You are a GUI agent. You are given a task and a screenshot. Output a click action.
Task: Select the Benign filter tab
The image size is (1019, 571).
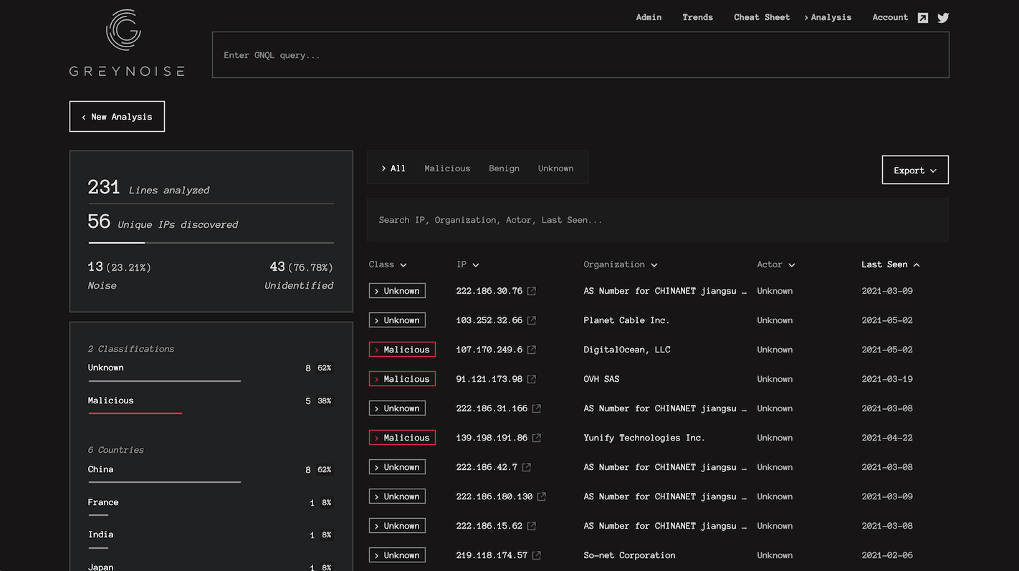[504, 168]
